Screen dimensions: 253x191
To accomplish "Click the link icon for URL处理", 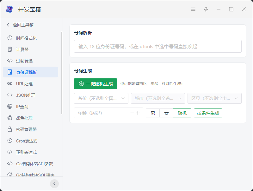I will tap(10, 83).
